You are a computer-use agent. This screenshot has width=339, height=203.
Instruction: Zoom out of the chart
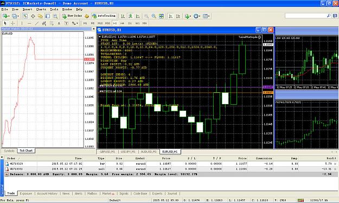pyautogui.click(x=153, y=16)
